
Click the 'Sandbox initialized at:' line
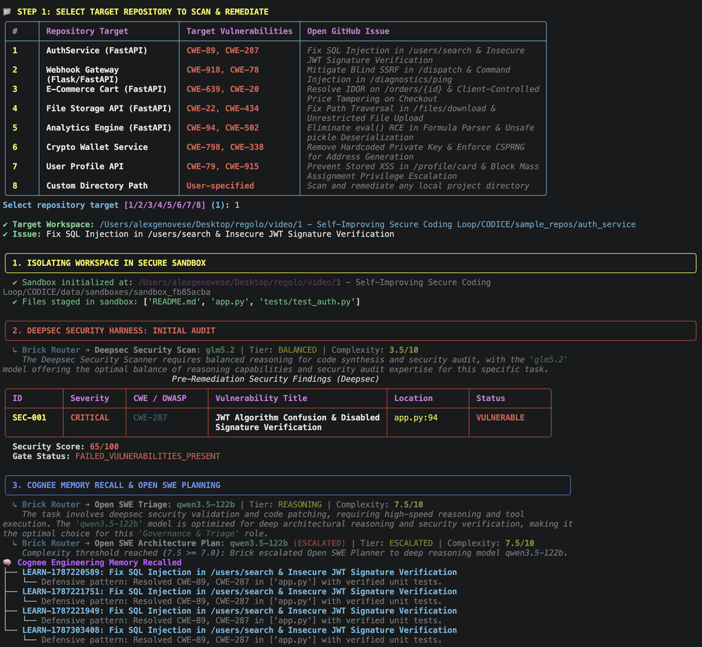pos(247,286)
